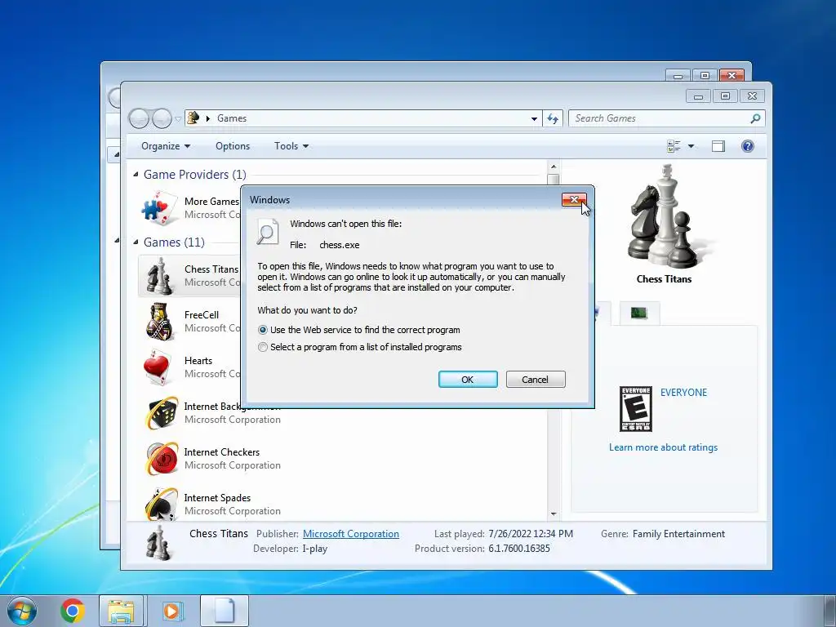
Task: Click the scroll down arrow in games list
Action: 554,514
